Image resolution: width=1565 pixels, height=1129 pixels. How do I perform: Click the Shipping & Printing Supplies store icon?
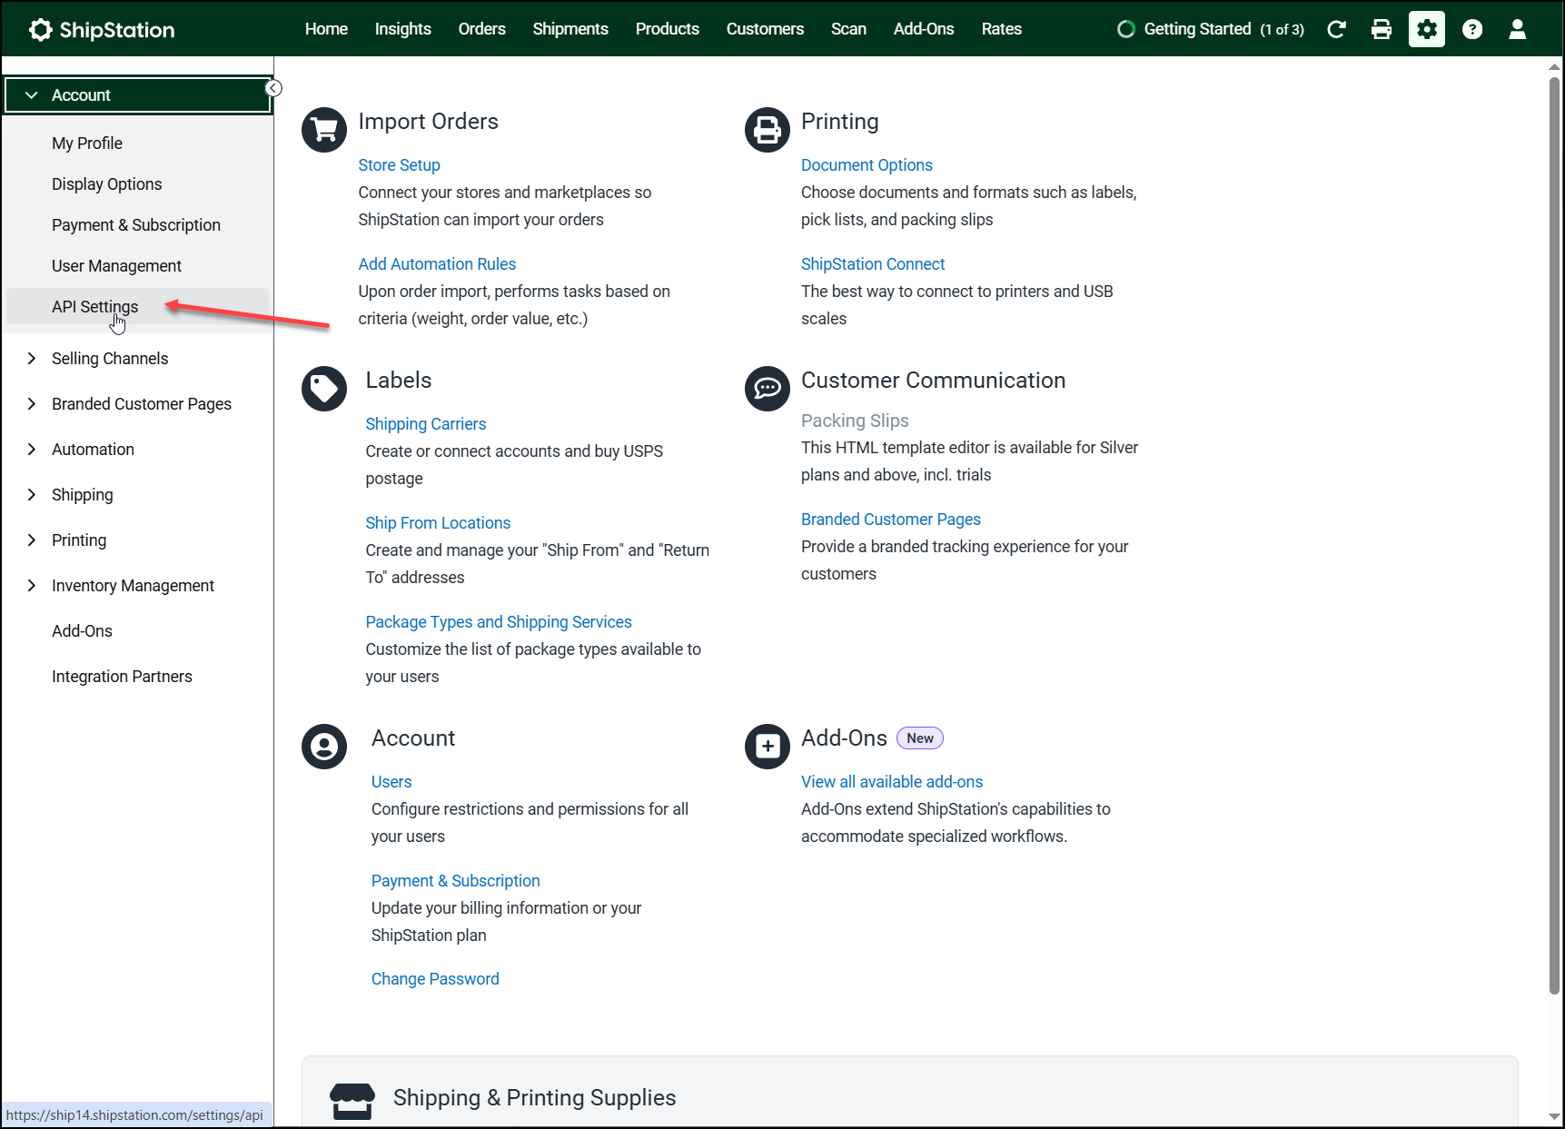[352, 1100]
